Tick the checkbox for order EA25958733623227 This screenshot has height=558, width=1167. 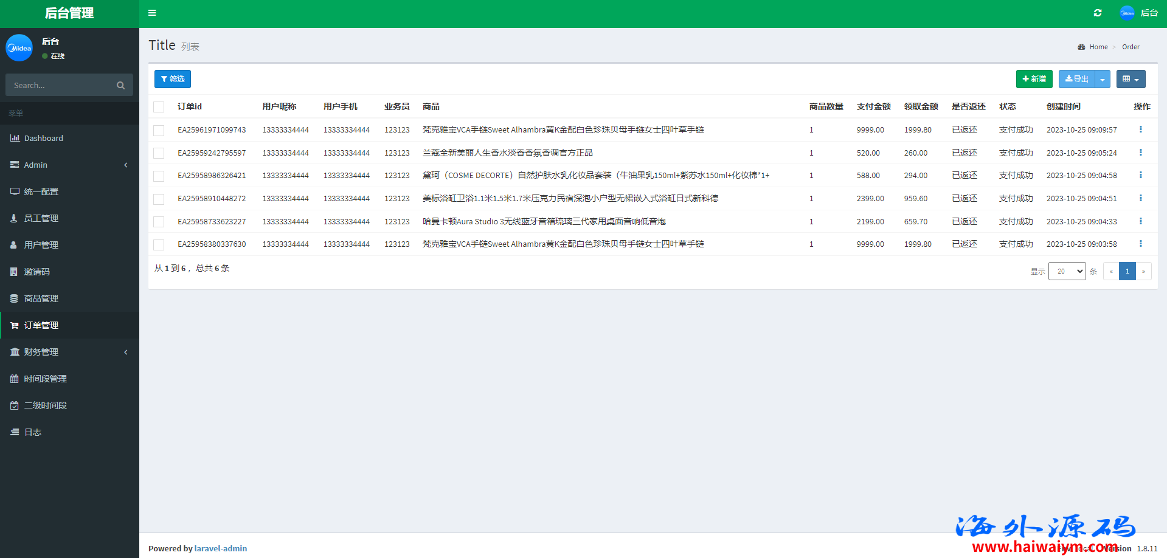coord(159,222)
